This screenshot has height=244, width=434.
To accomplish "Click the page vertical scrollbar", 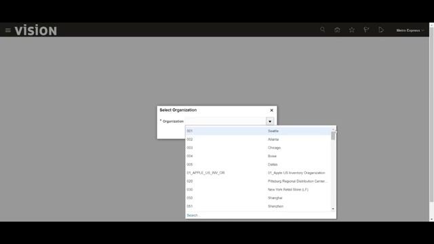I will click(x=431, y=115).
